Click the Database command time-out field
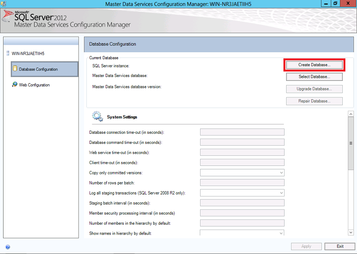Screen dimensions: 357x254 [242, 142]
